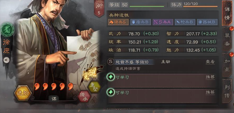Click the green 蜀 faction emblem

coord(7,30)
